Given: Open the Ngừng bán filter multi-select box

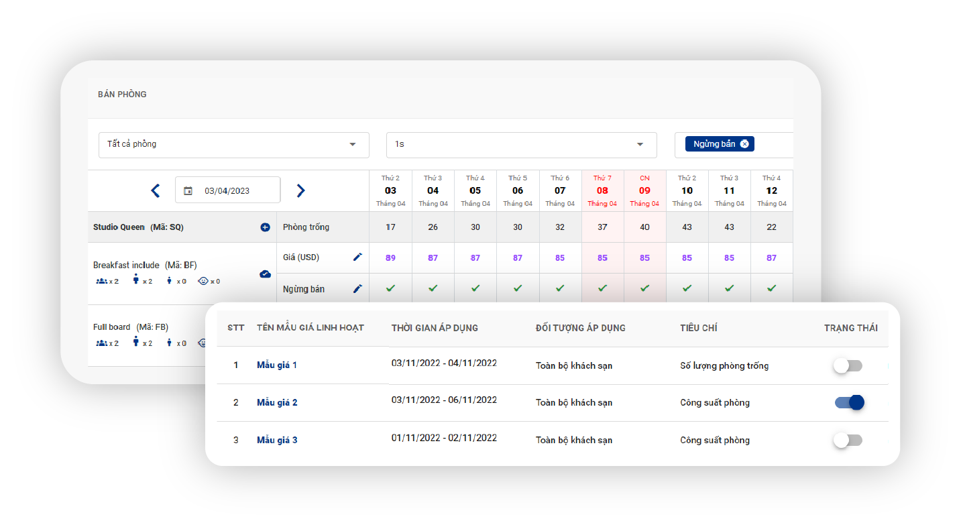Looking at the screenshot, I should click(x=771, y=145).
